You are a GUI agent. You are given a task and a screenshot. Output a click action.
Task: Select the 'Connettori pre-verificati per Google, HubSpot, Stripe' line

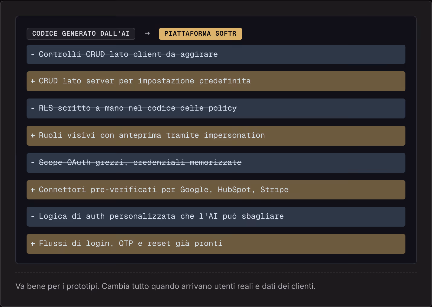[216, 189]
